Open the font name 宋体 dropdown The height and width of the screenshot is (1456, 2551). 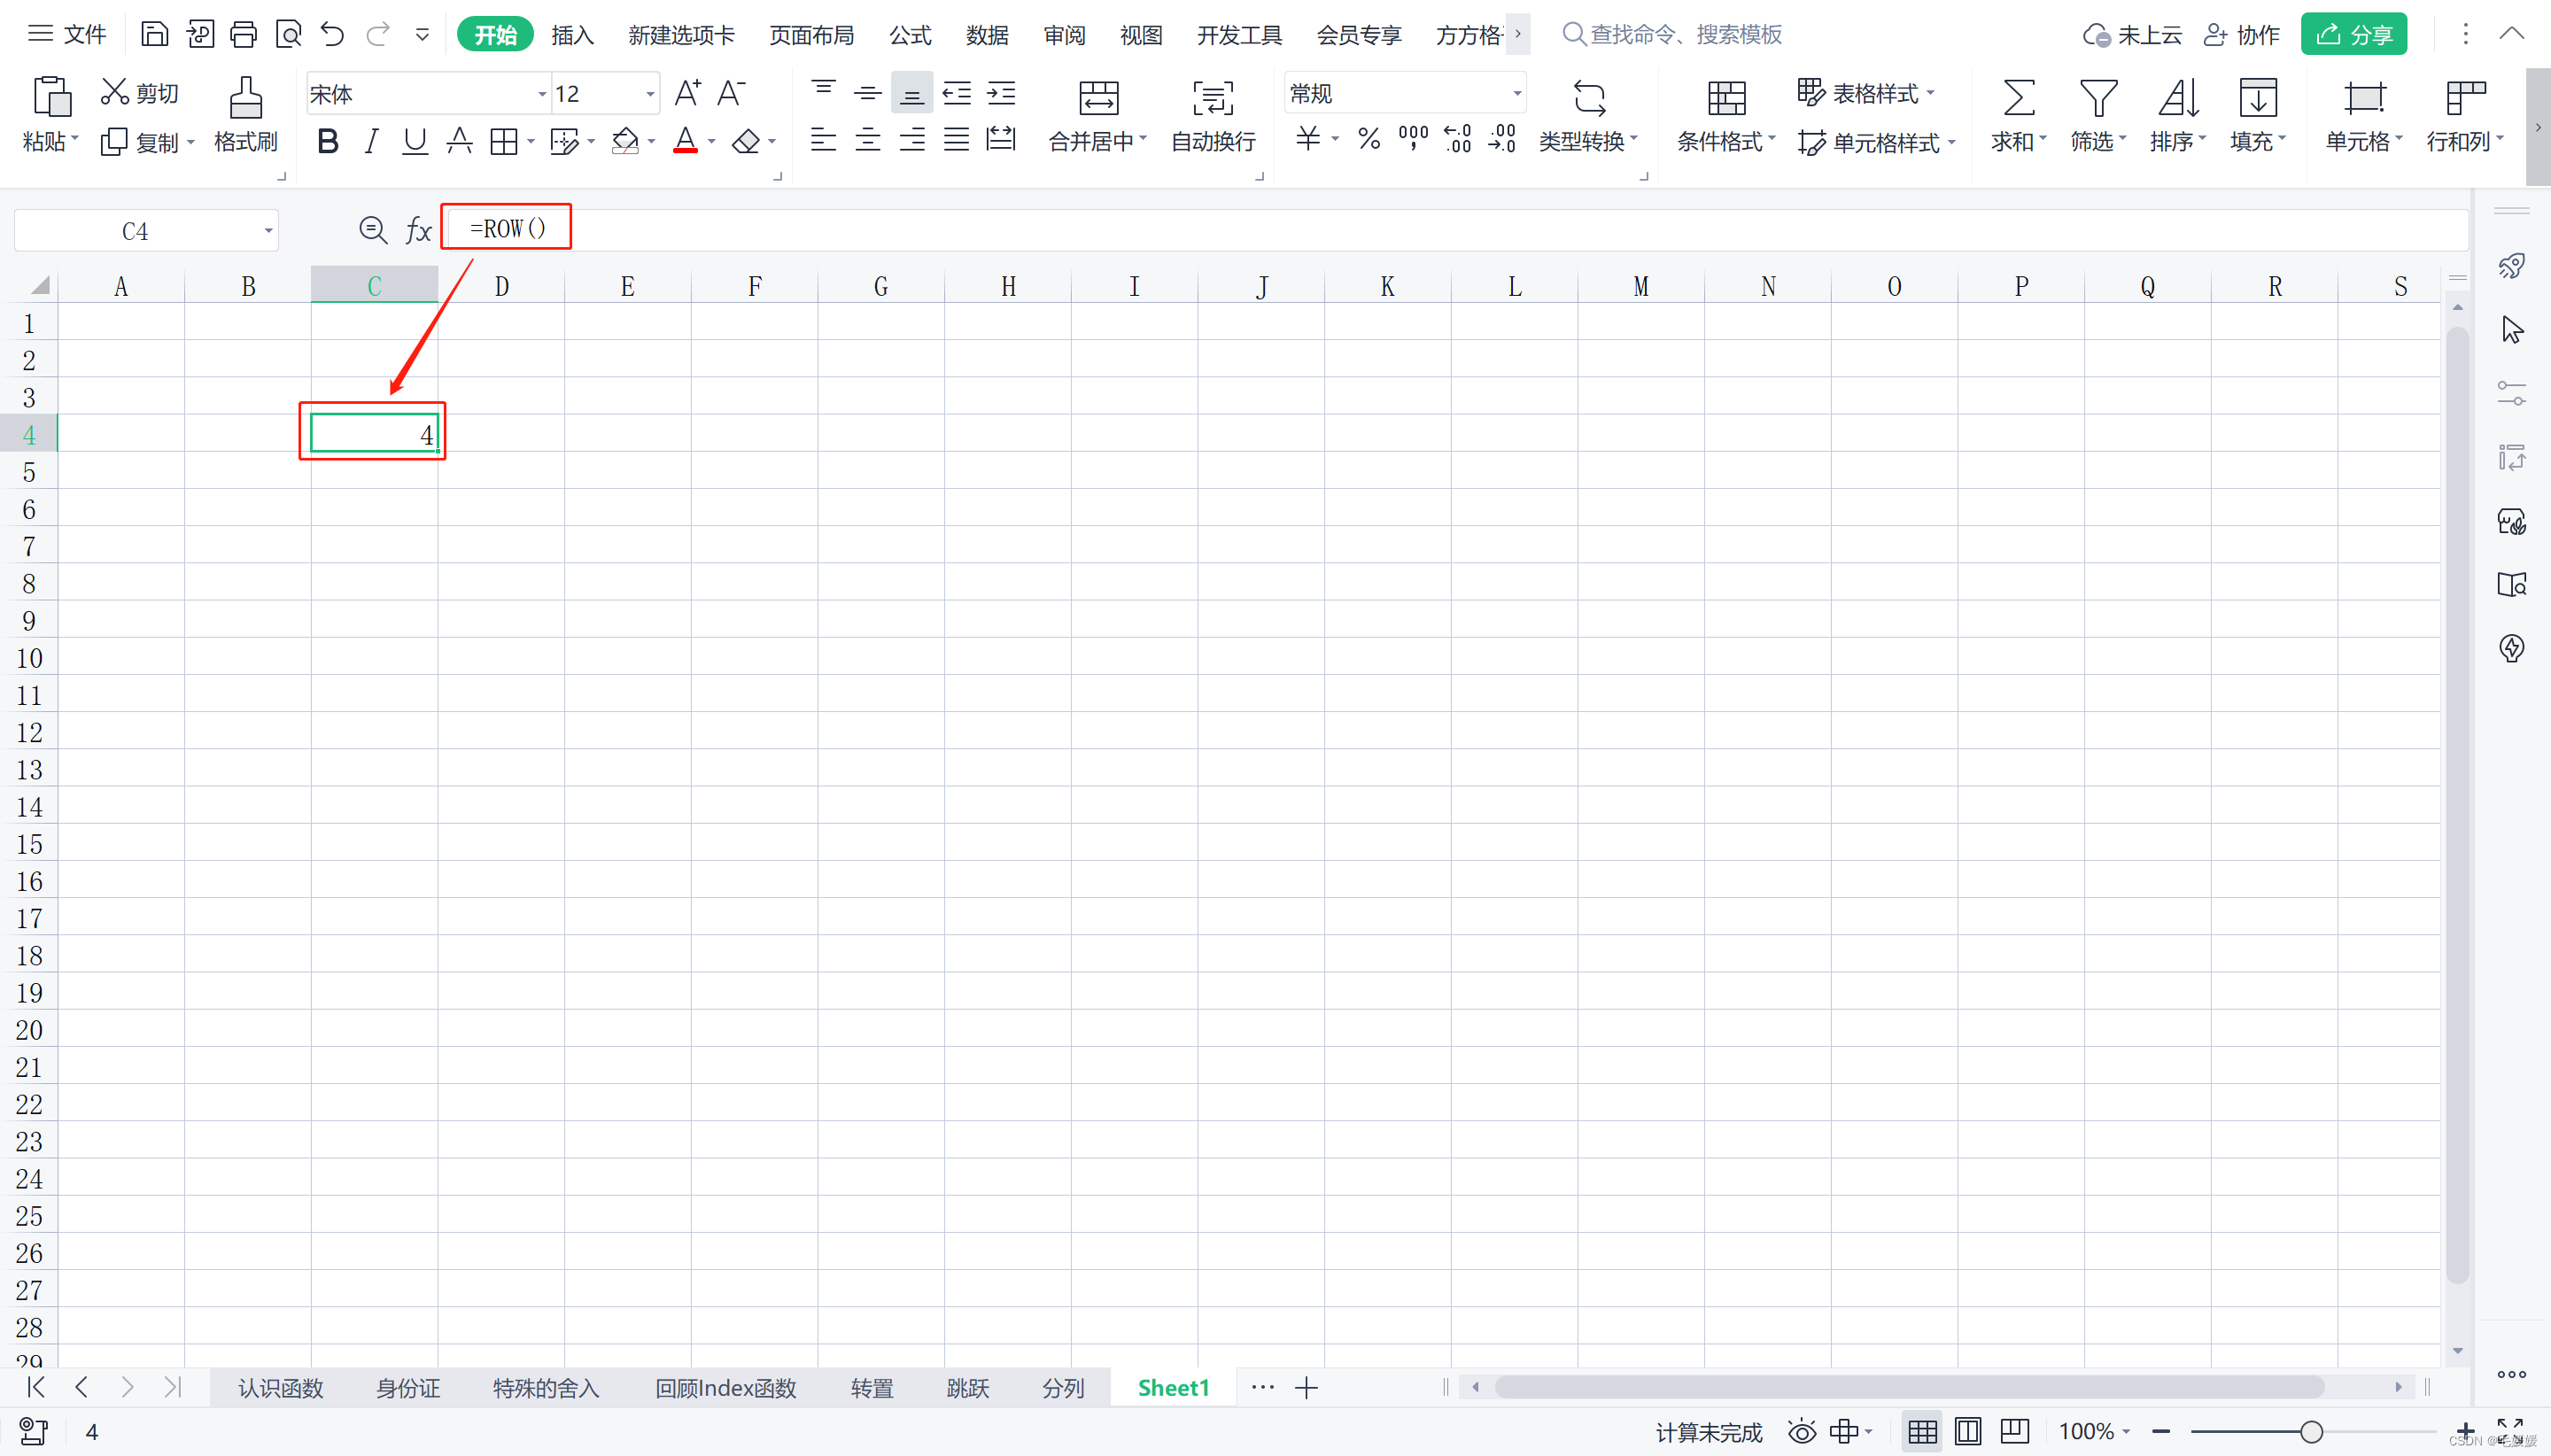tap(542, 94)
